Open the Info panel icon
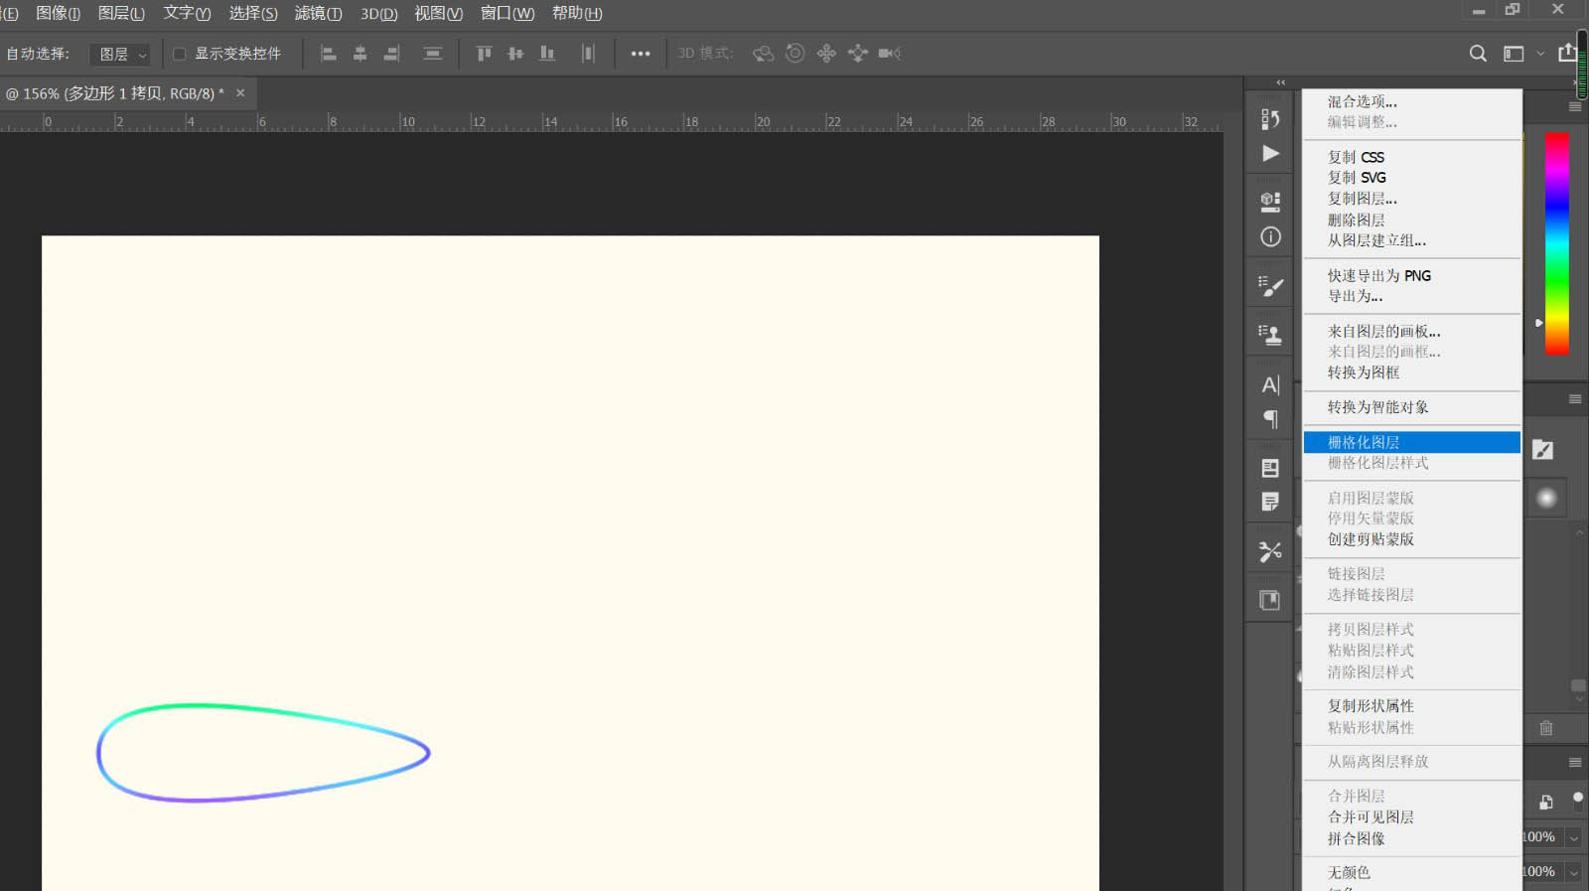This screenshot has width=1589, height=891. coord(1270,236)
